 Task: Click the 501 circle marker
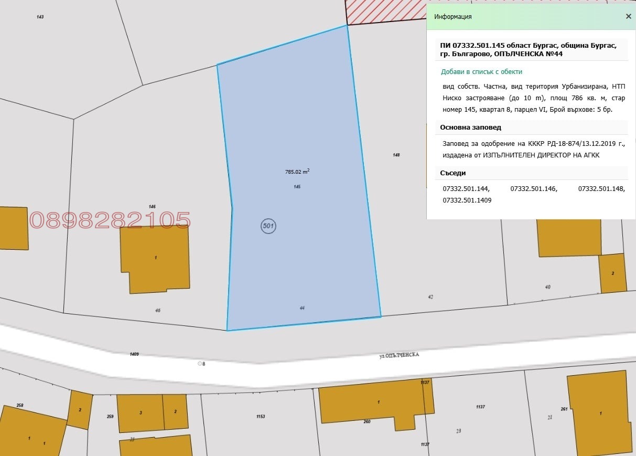point(268,227)
